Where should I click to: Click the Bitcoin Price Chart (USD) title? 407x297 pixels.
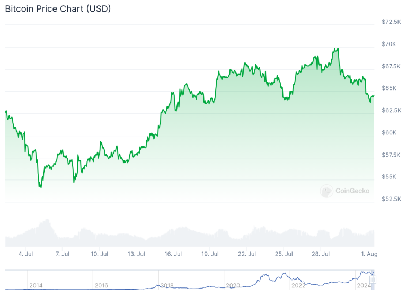pos(58,8)
